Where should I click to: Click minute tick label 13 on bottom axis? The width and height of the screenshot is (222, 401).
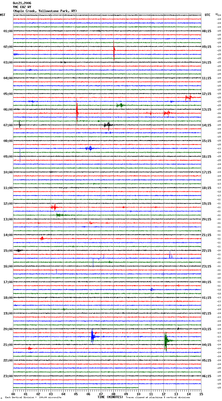176,394
